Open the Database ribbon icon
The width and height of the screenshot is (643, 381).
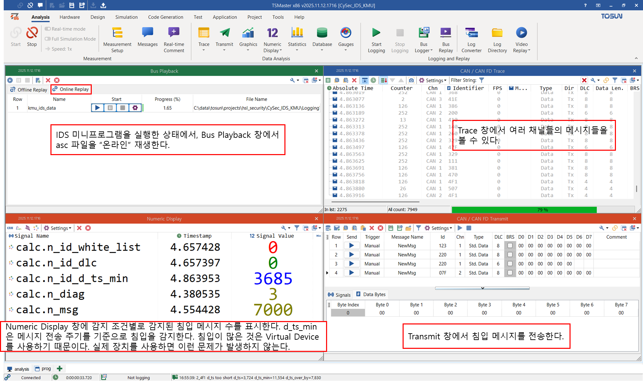tap(322, 33)
